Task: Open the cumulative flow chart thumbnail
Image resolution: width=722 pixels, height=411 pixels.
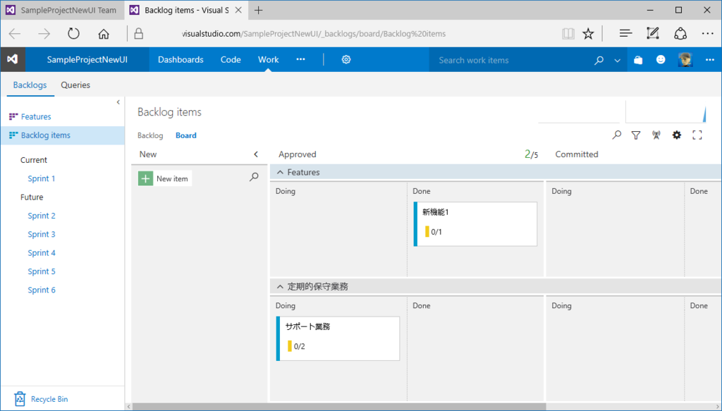Action: tap(666, 111)
